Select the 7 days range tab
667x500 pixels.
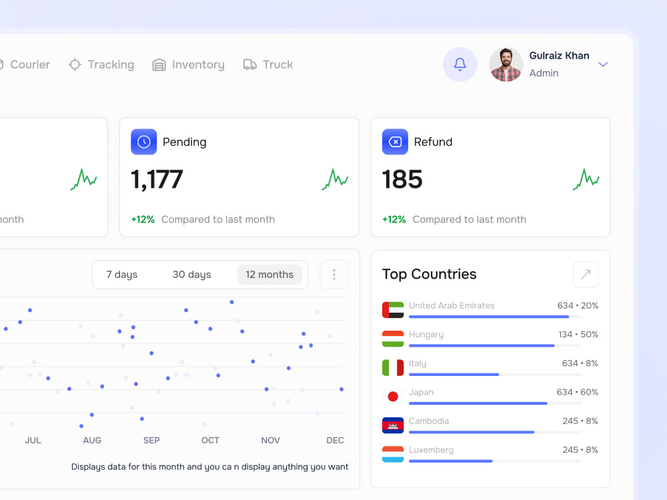(121, 275)
